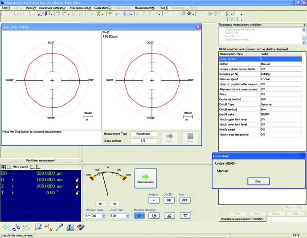Image resolution: width=307 pixels, height=238 pixels.
Task: Click the blue diagonal arrow icon in bottom toolbar
Action: pyautogui.click(x=59, y=227)
